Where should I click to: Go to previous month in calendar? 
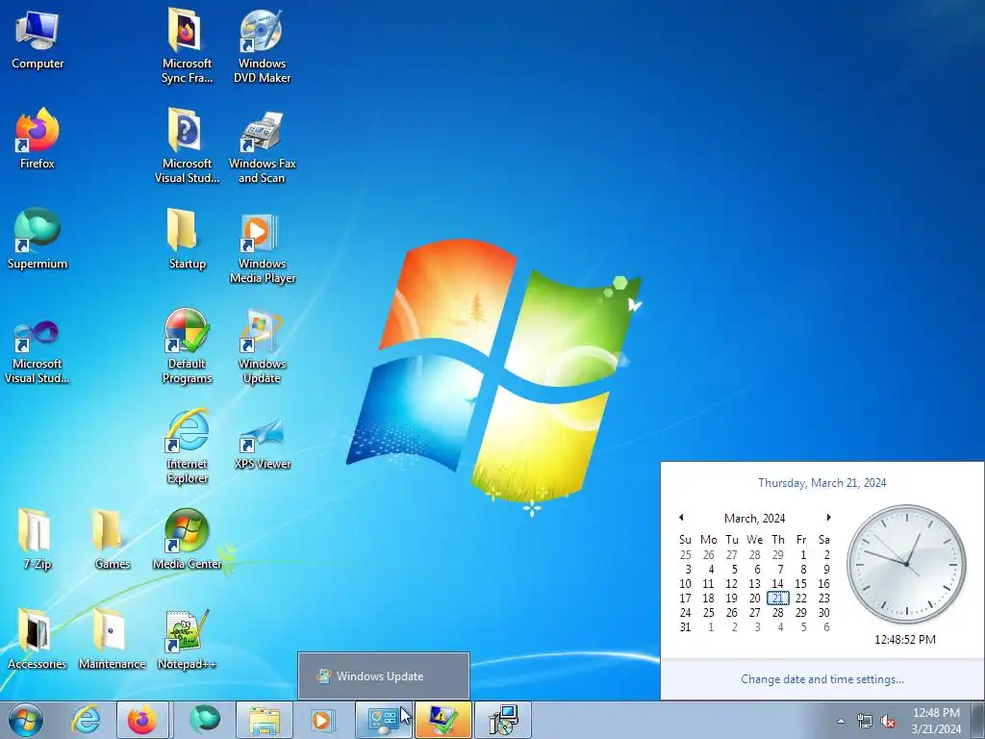681,518
